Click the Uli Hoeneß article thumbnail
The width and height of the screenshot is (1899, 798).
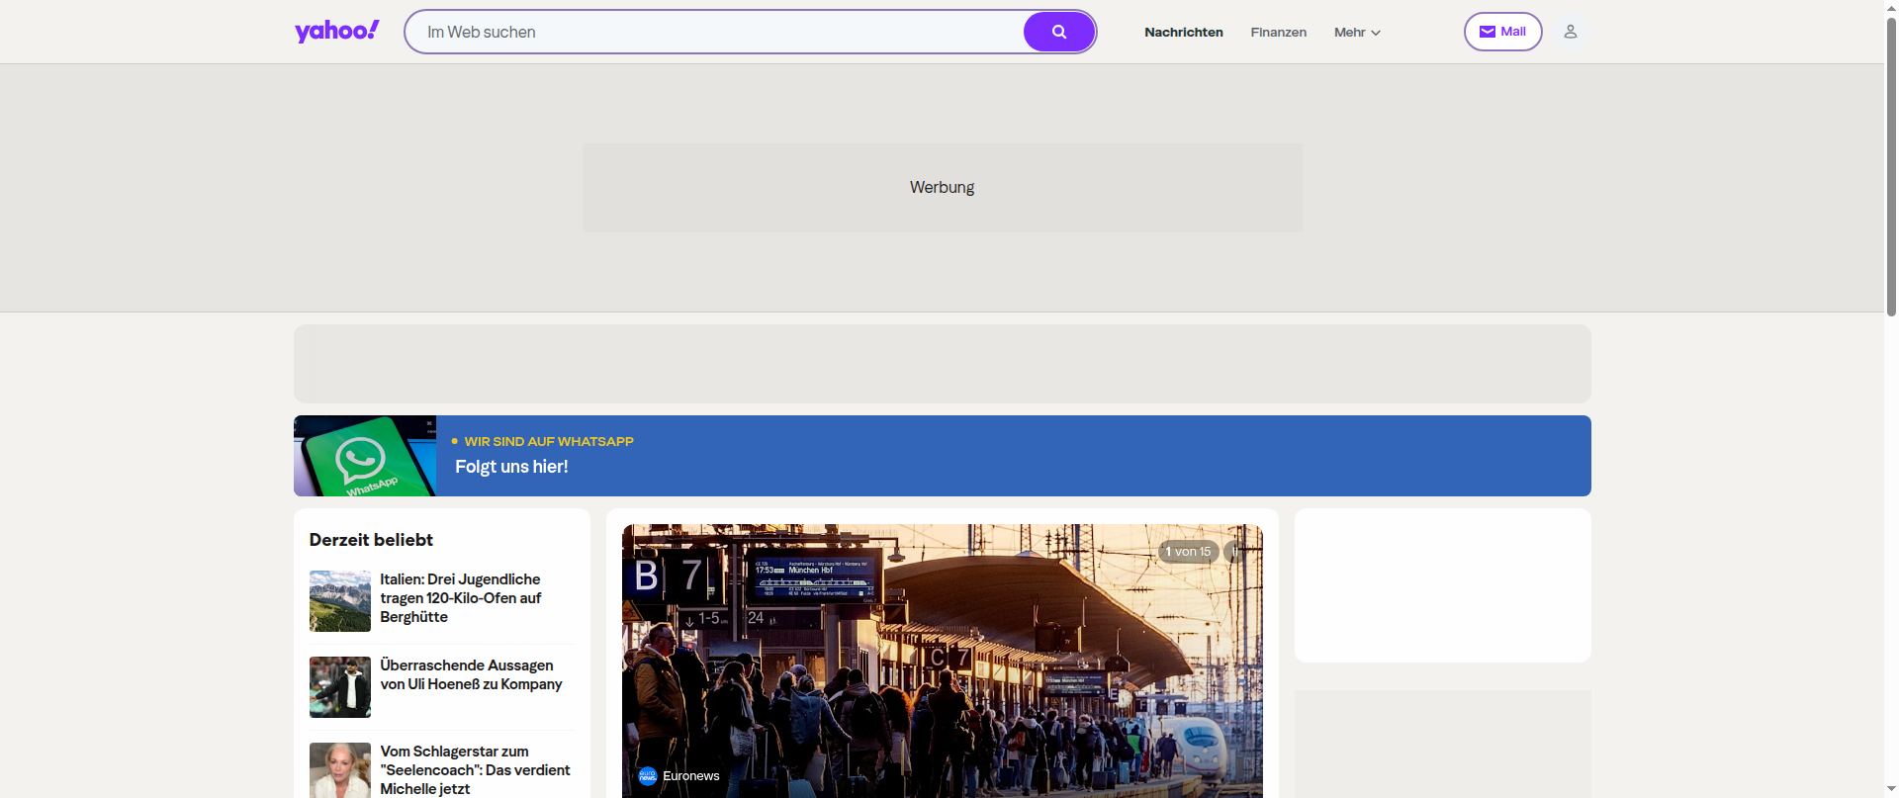(x=340, y=687)
